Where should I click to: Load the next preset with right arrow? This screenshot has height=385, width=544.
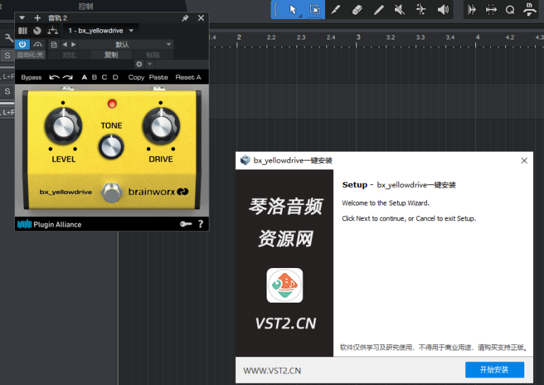[73, 44]
